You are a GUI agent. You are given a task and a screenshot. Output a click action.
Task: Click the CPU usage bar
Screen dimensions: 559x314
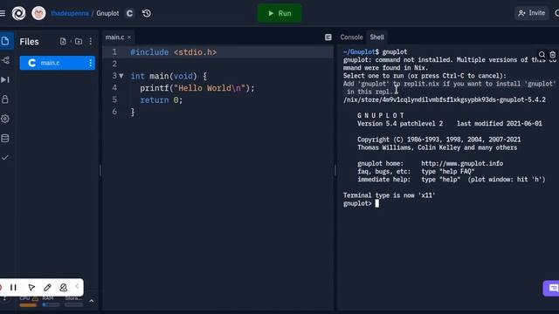(x=28, y=304)
